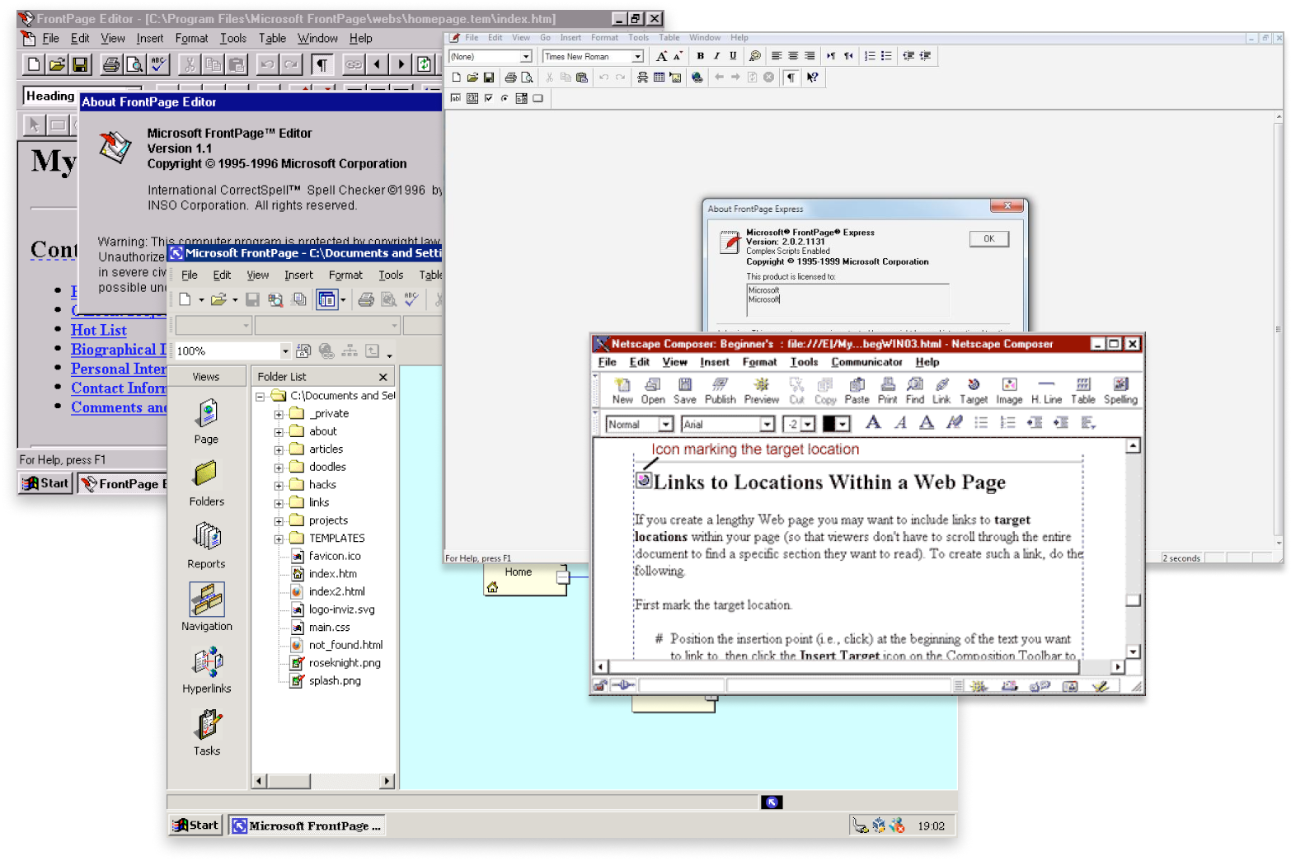Click one-line text box form icon in Express

[455, 98]
